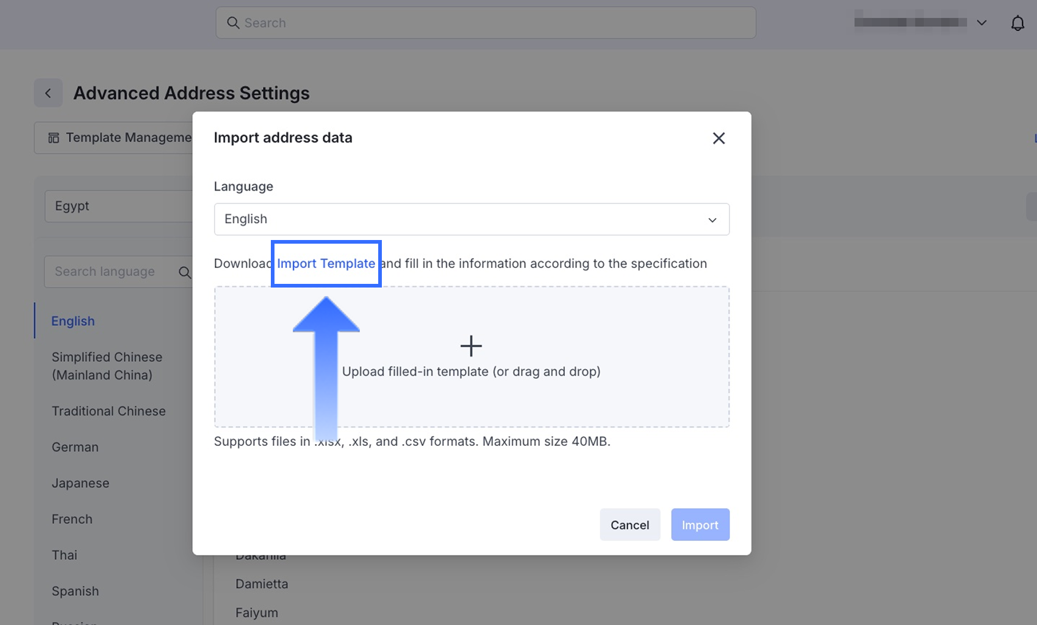Choose Japanese from the language list
Screen dimensions: 1037x625
tap(81, 483)
